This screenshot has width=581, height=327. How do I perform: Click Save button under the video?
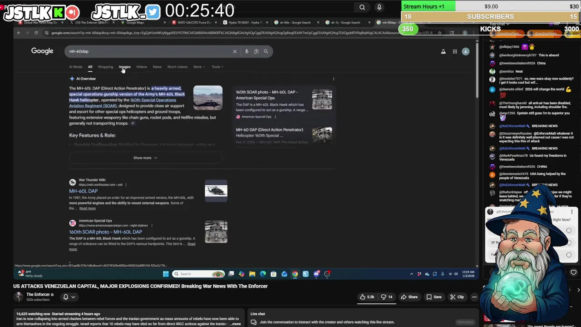(434, 297)
